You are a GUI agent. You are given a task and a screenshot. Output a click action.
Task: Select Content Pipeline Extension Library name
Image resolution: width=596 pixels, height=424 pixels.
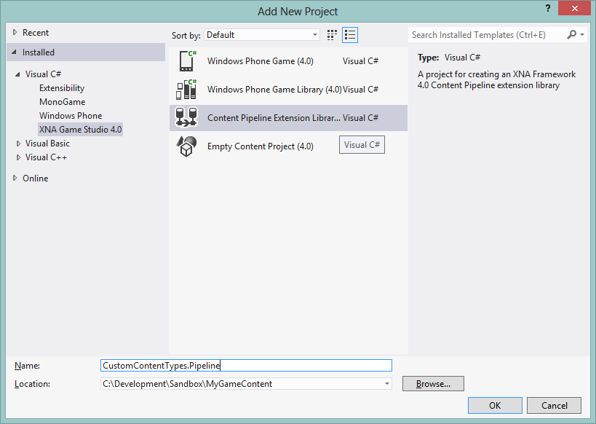coord(274,118)
